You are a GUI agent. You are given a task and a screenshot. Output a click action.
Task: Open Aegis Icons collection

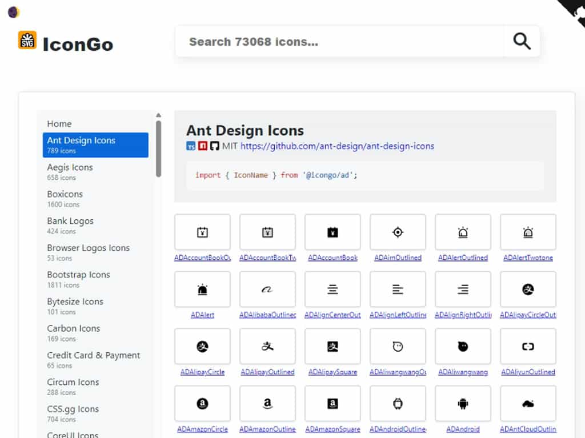point(95,172)
